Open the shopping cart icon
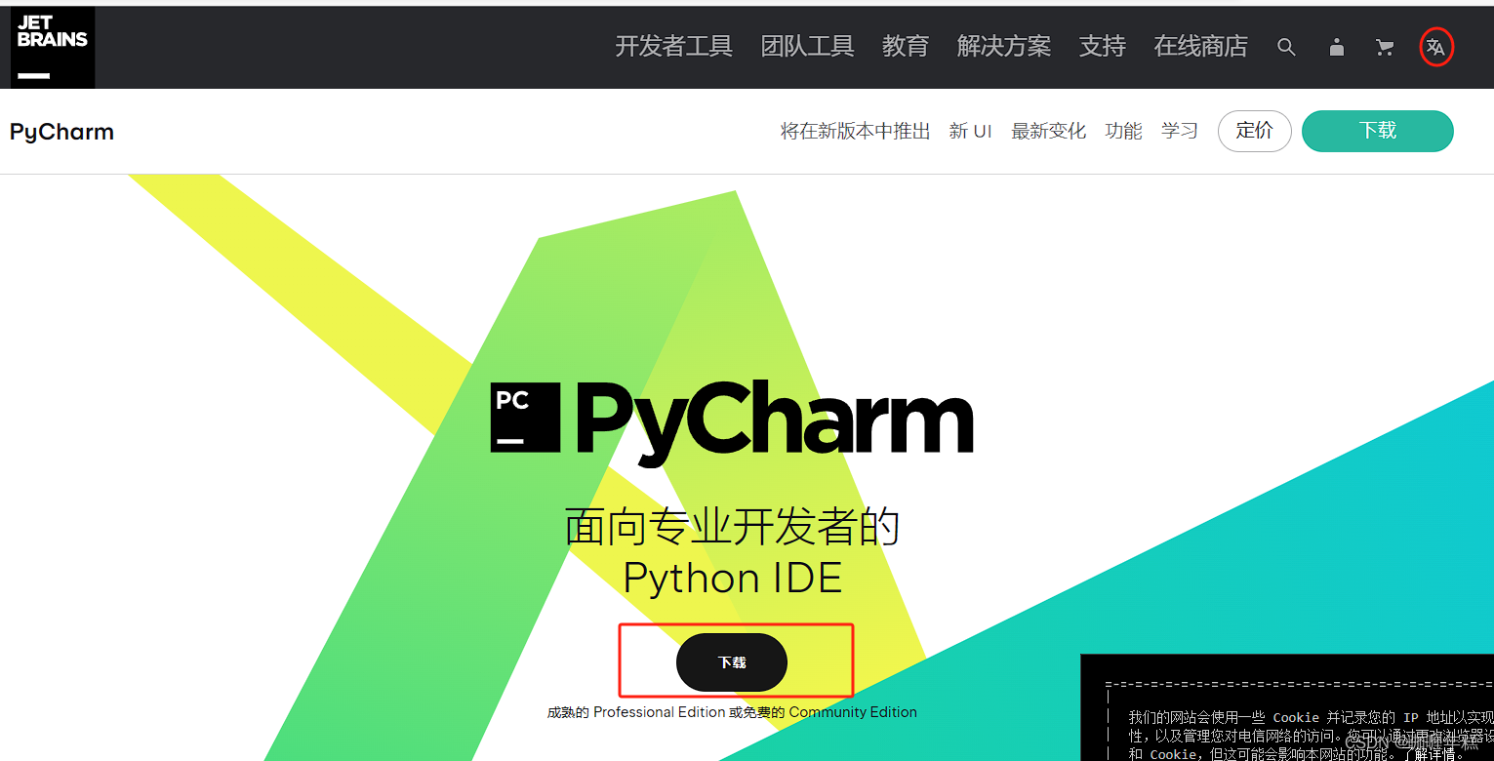 pyautogui.click(x=1385, y=47)
